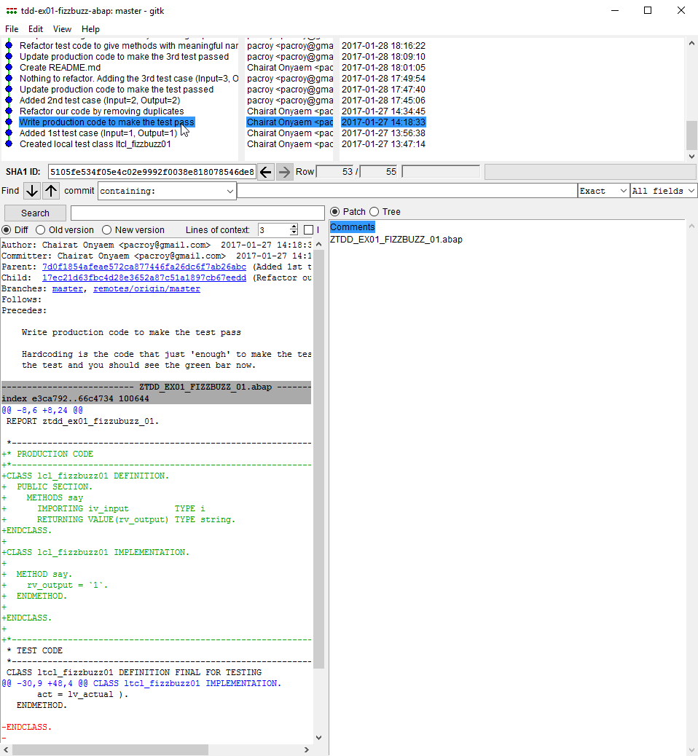The image size is (698, 756).
Task: Open the Exact match mode dropdown
Action: 603,190
